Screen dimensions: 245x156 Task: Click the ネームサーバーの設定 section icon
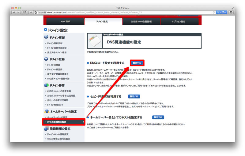click(x=47, y=111)
